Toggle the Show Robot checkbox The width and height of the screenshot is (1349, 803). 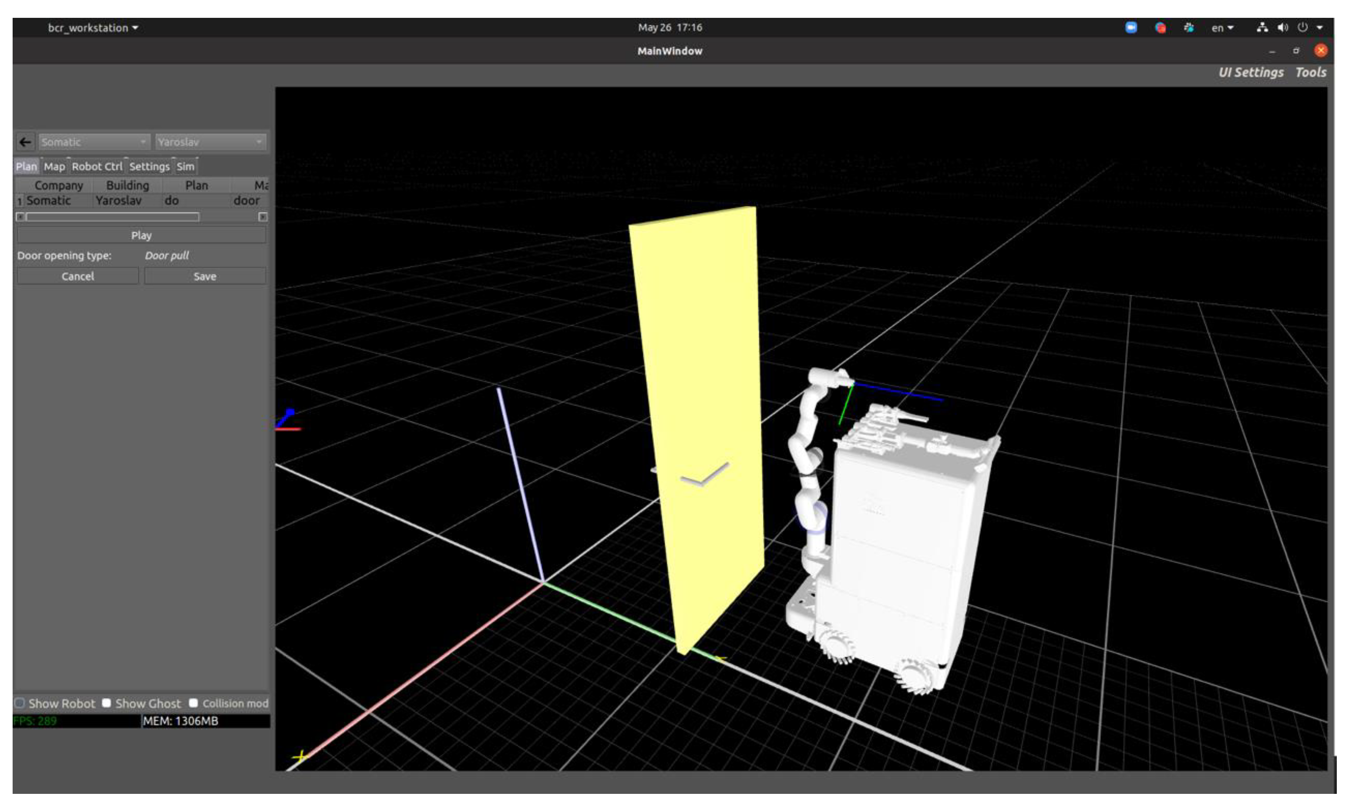click(x=20, y=703)
